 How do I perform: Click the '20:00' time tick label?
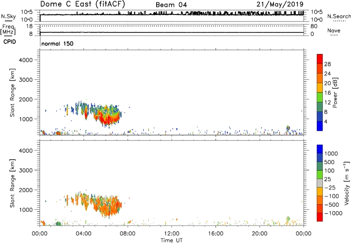pyautogui.click(x=260, y=234)
